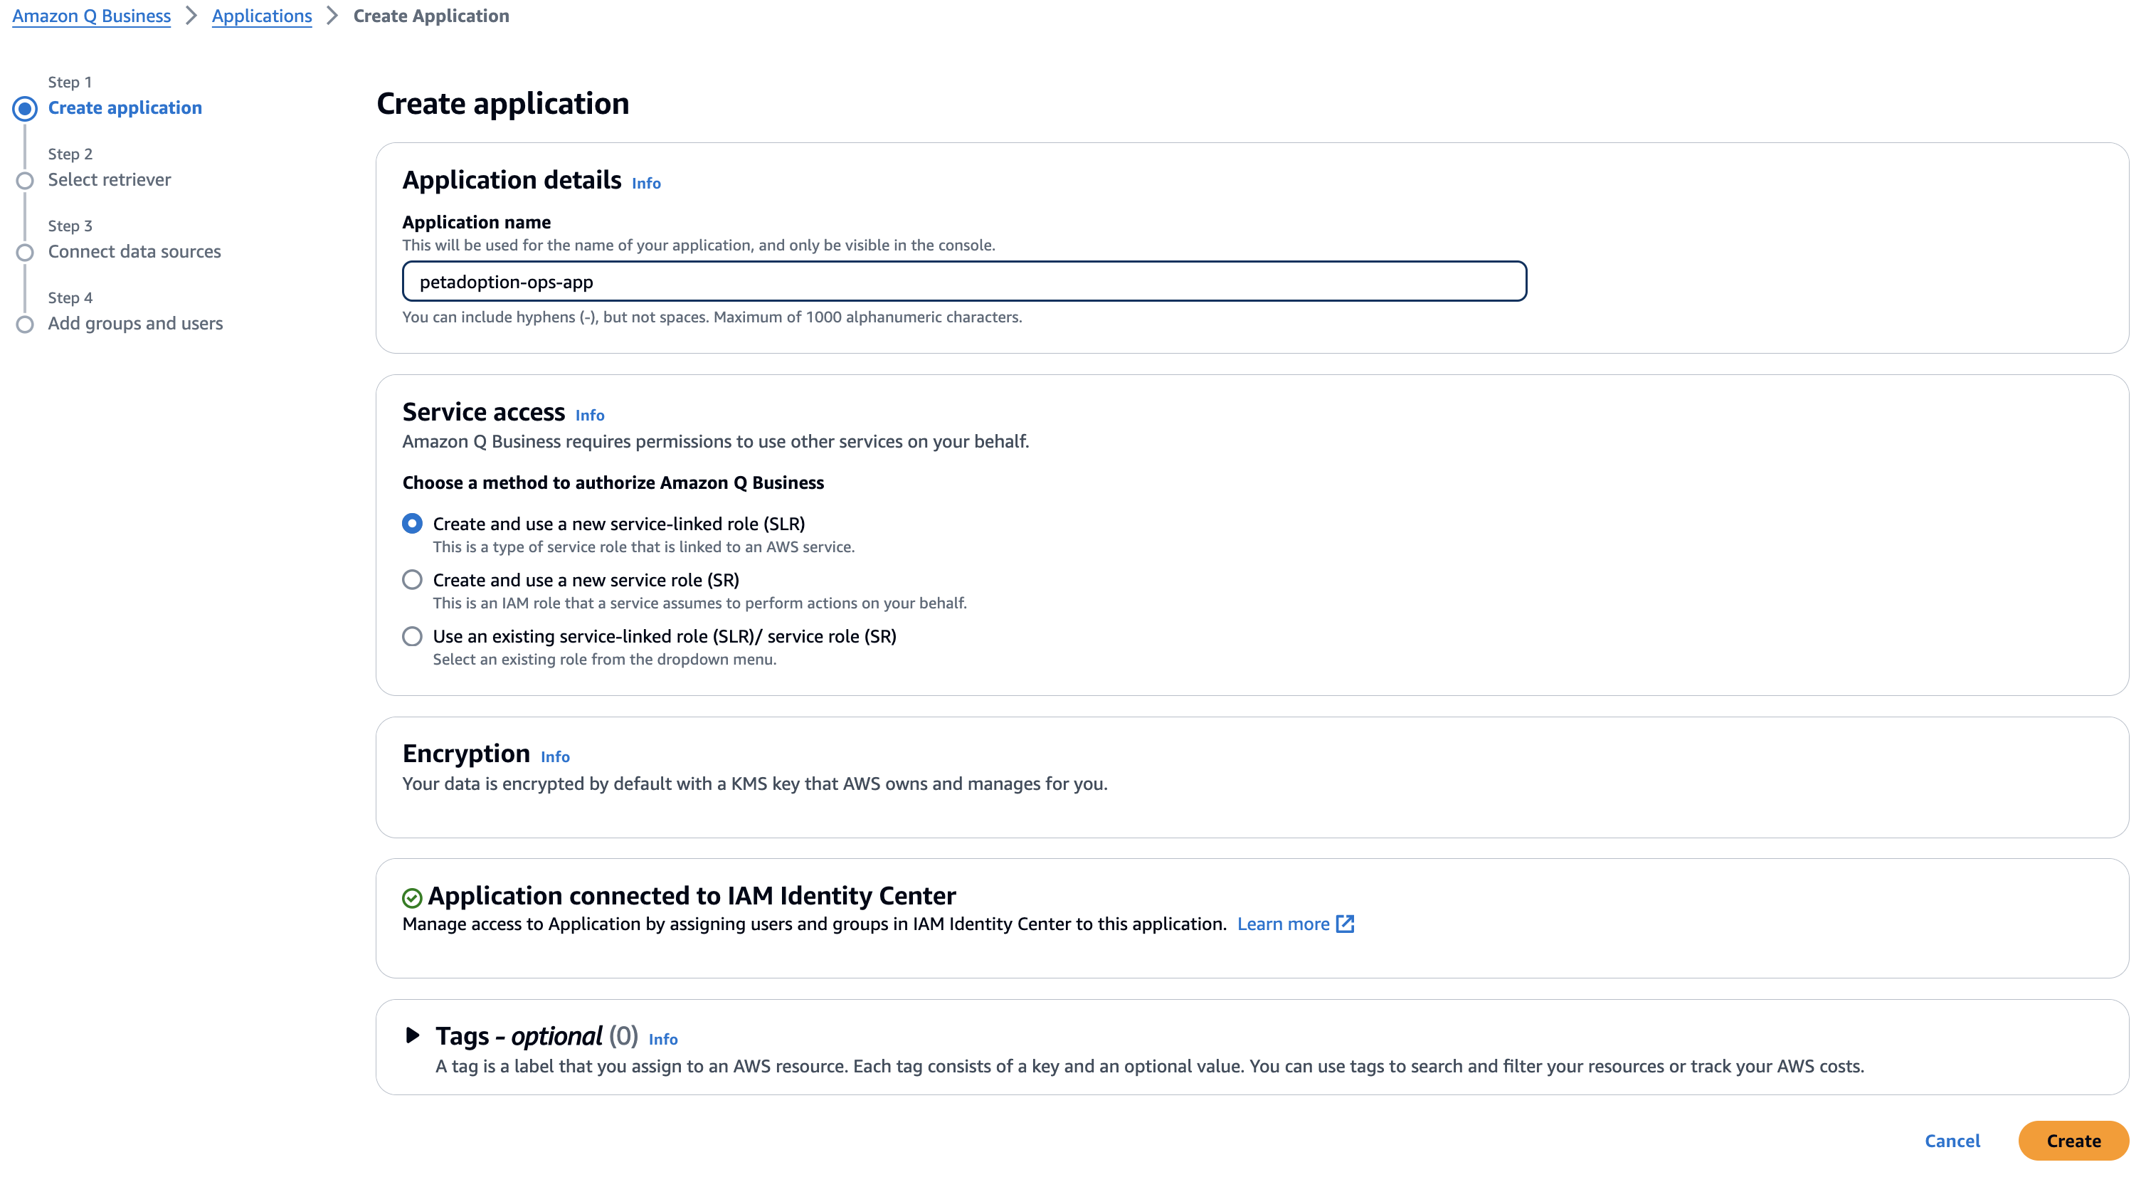Click Cancel to discard the application
2146x1177 pixels.
click(x=1952, y=1141)
